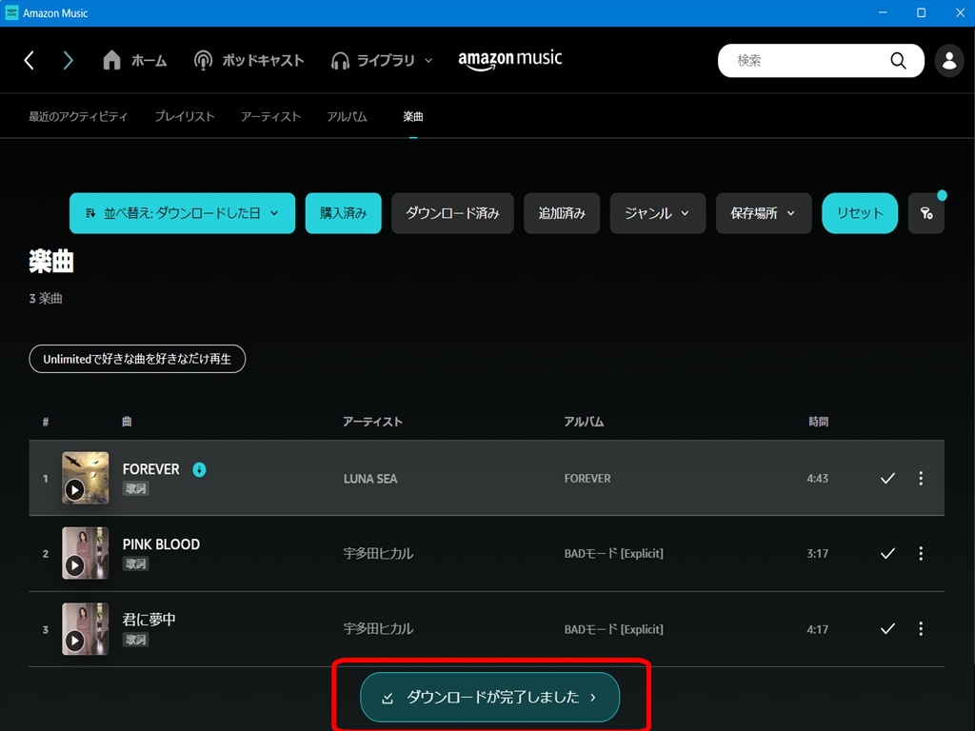975x731 pixels.
Task: Maximize the Amazon Music window
Action: 921,12
